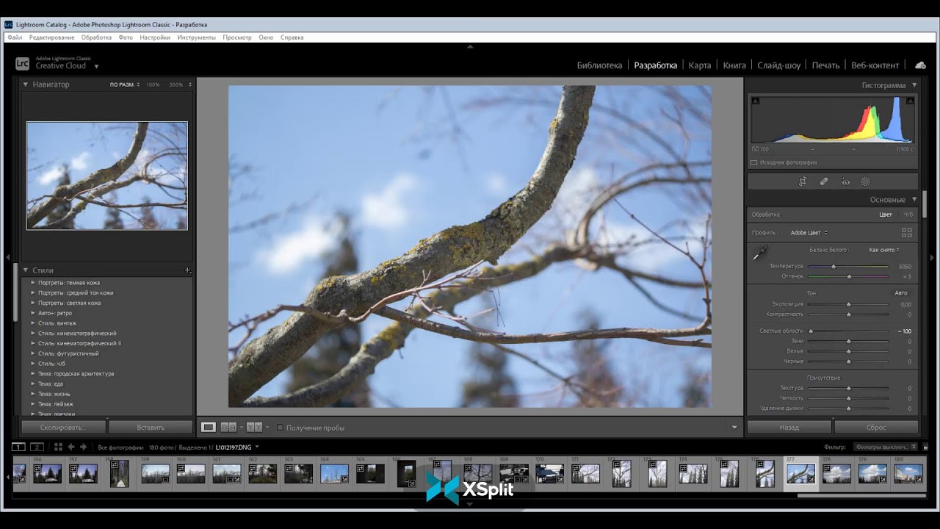Go forward with filmstrip right arrow
Image resolution: width=940 pixels, height=529 pixels.
click(83, 447)
